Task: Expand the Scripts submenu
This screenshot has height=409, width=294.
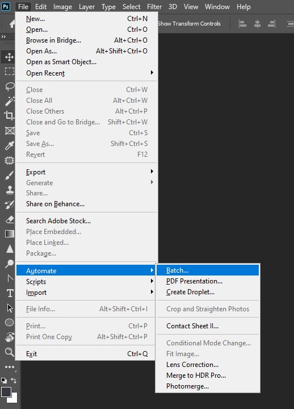Action: point(86,282)
